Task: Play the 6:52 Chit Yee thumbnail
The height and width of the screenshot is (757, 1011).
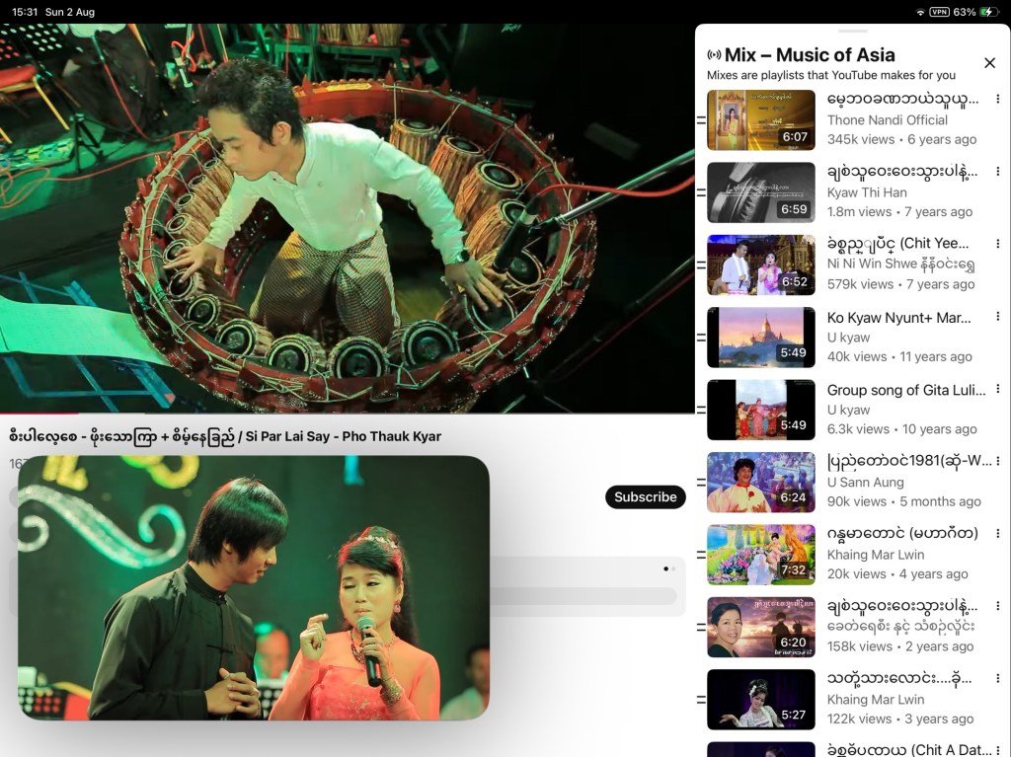Action: tap(761, 265)
